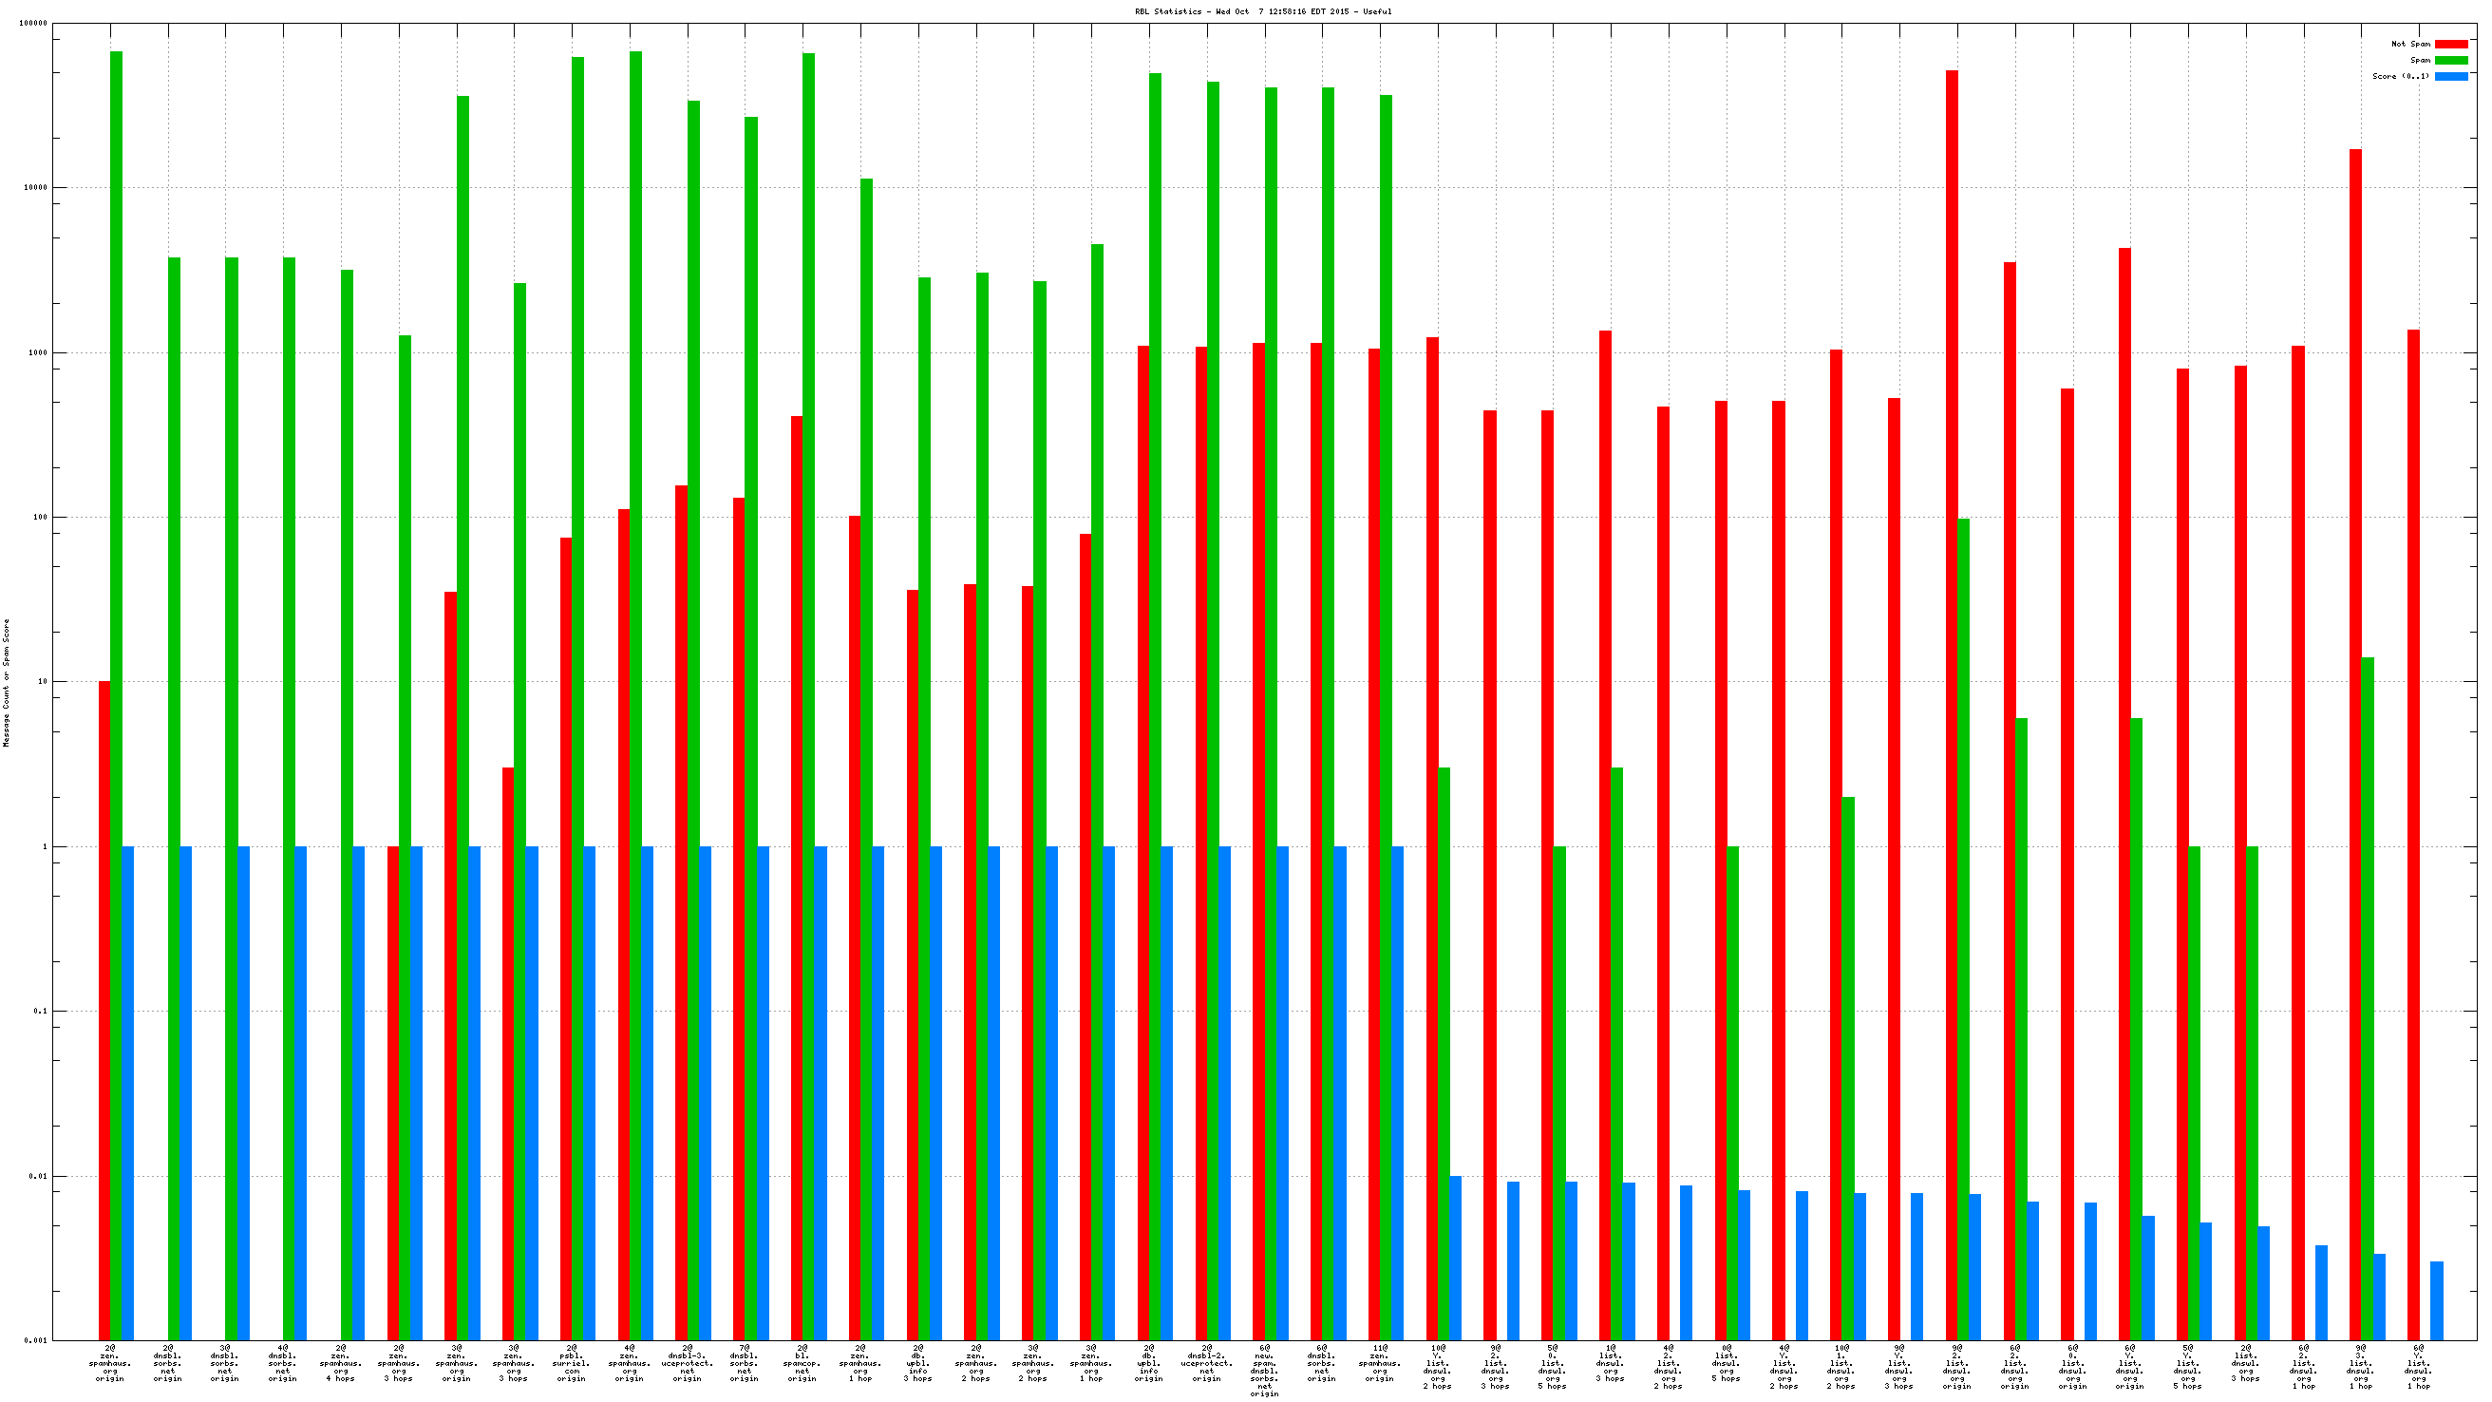Click the red Not Spam legend swatch

tap(2450, 44)
